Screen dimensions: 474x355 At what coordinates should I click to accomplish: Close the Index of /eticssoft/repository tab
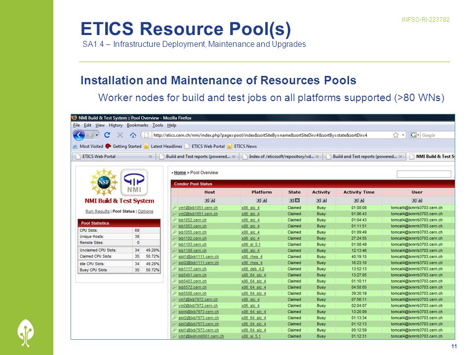coord(317,157)
